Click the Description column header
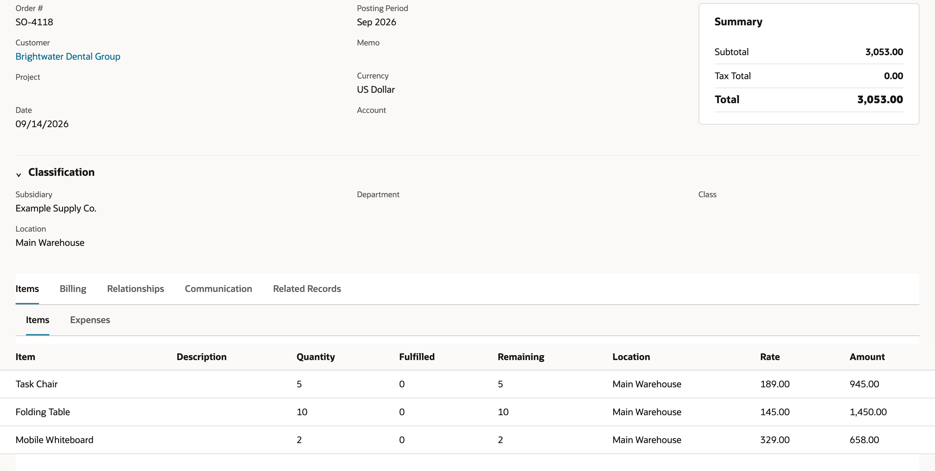Viewport: 935px width, 471px height. [201, 357]
